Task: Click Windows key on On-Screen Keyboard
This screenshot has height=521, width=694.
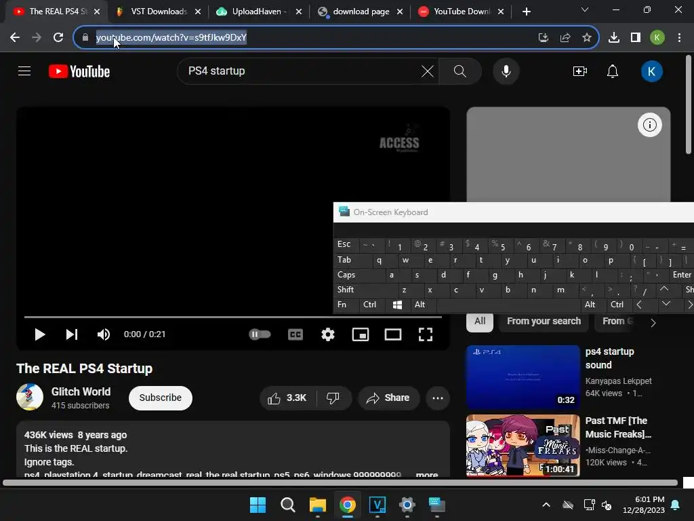Action: 397,305
